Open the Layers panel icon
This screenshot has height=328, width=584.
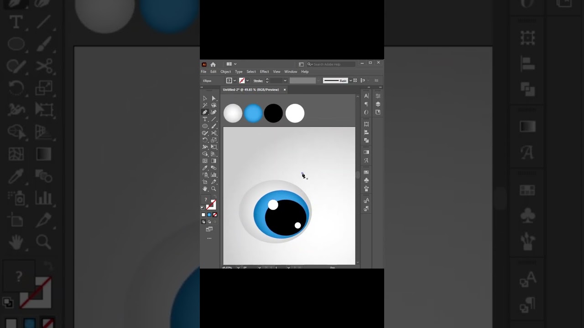pos(378,104)
